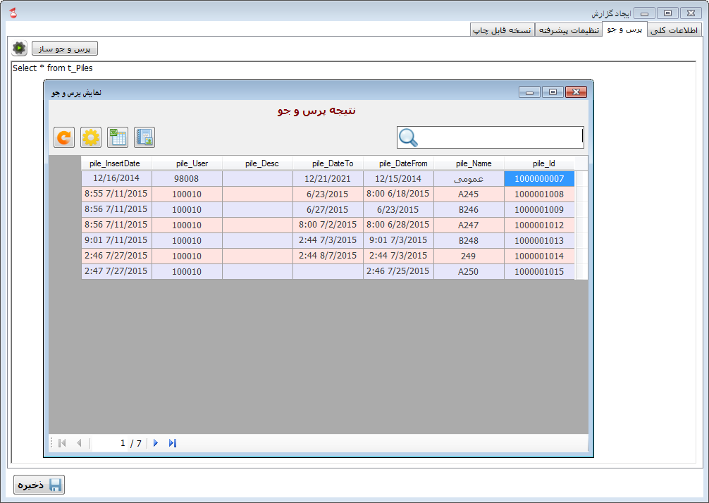Run the query using the gear play icon
This screenshot has width=709, height=503.
coord(20,48)
